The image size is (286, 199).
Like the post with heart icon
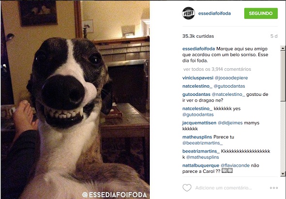(x=187, y=188)
